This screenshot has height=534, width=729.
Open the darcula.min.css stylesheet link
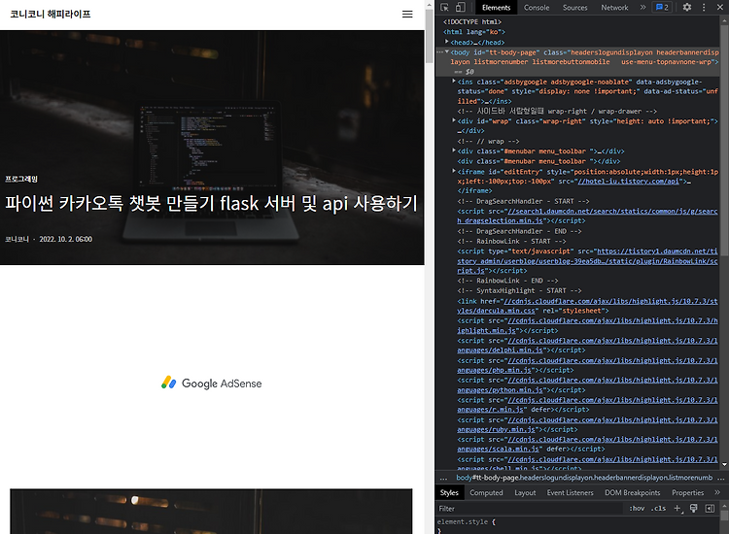point(587,306)
